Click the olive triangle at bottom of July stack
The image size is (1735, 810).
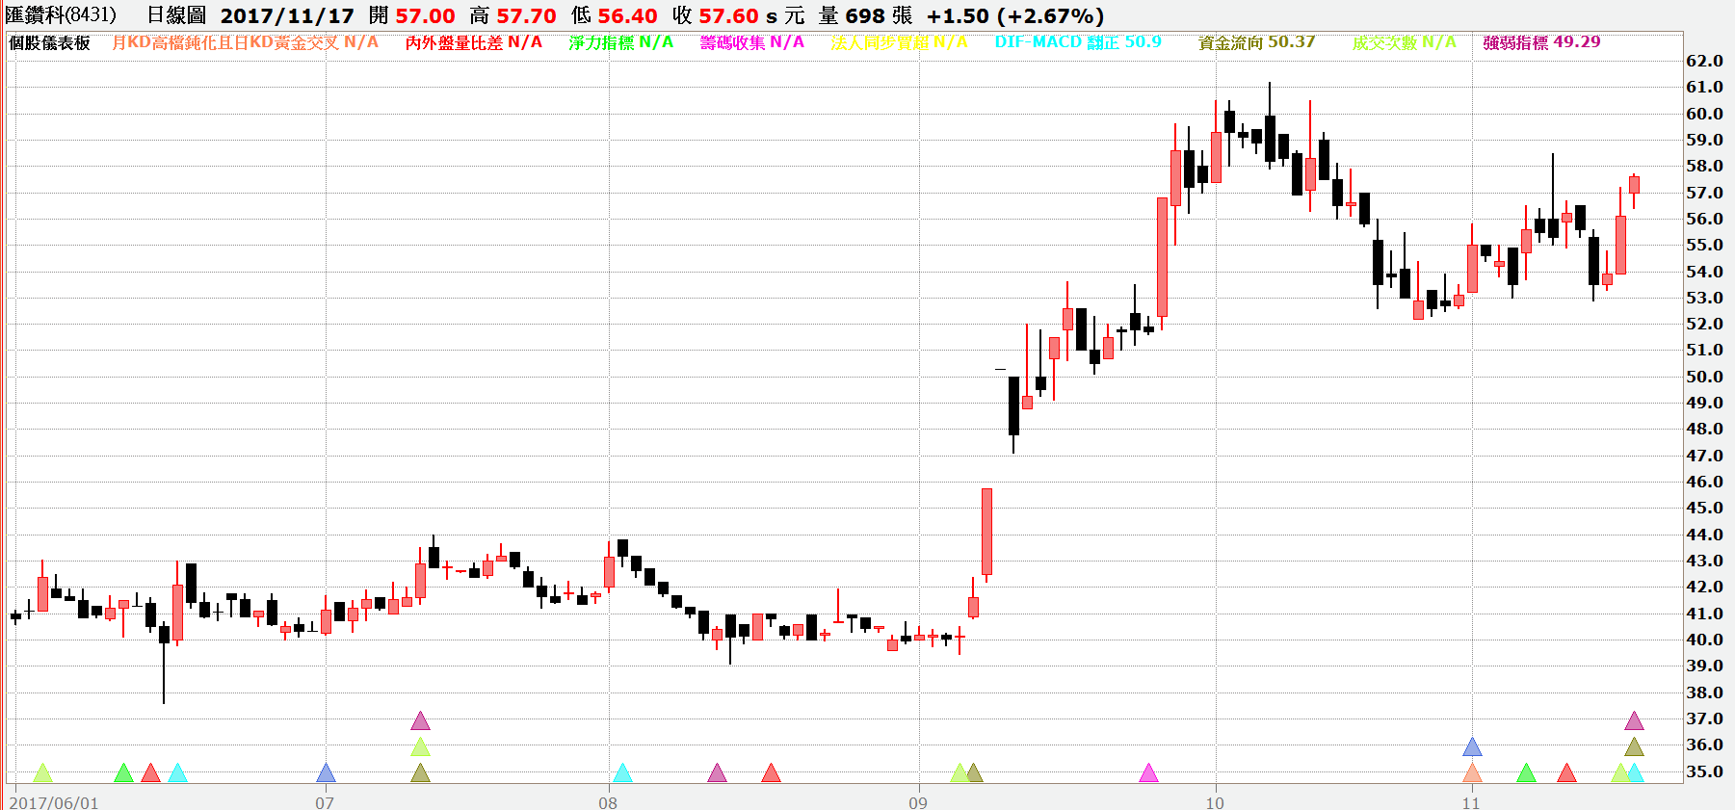(x=420, y=773)
